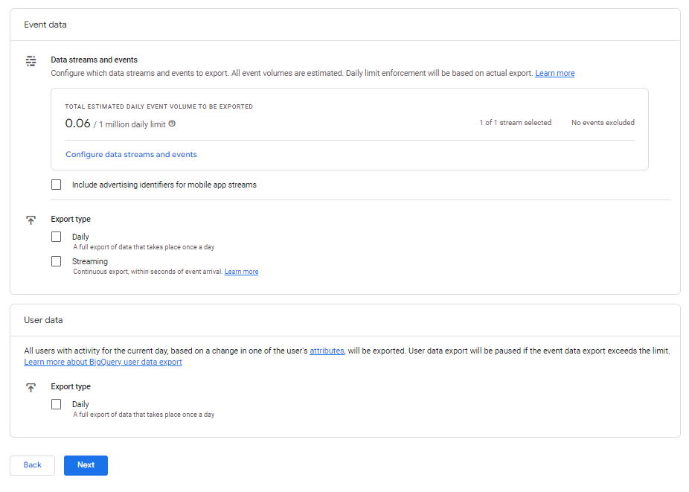This screenshot has width=689, height=492.
Task: Click the Data streams and events icon
Action: point(31,60)
